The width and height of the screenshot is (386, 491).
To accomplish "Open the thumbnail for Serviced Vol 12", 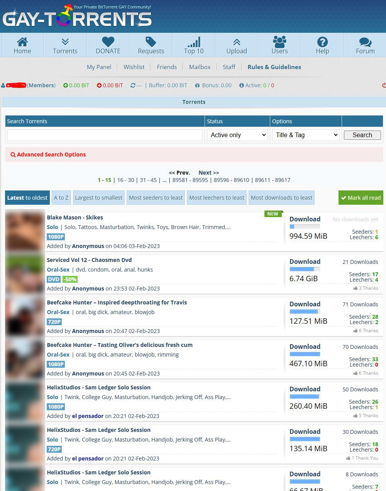I will [x=25, y=274].
